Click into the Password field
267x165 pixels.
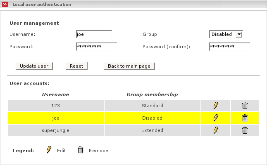pyautogui.click(x=96, y=47)
